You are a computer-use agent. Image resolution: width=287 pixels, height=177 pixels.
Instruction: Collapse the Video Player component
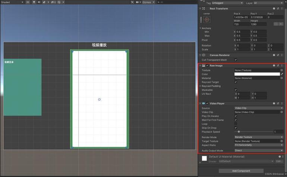[200, 103]
